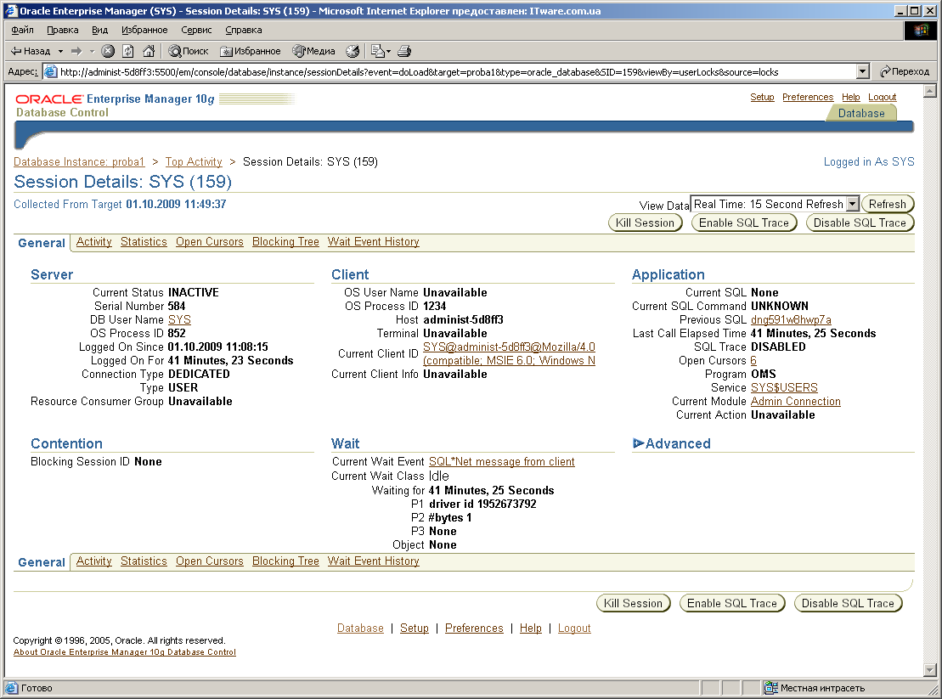
Task: Open the Правка menu
Action: 63,30
